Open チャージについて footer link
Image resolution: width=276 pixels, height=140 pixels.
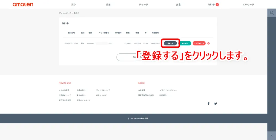pos(103,90)
